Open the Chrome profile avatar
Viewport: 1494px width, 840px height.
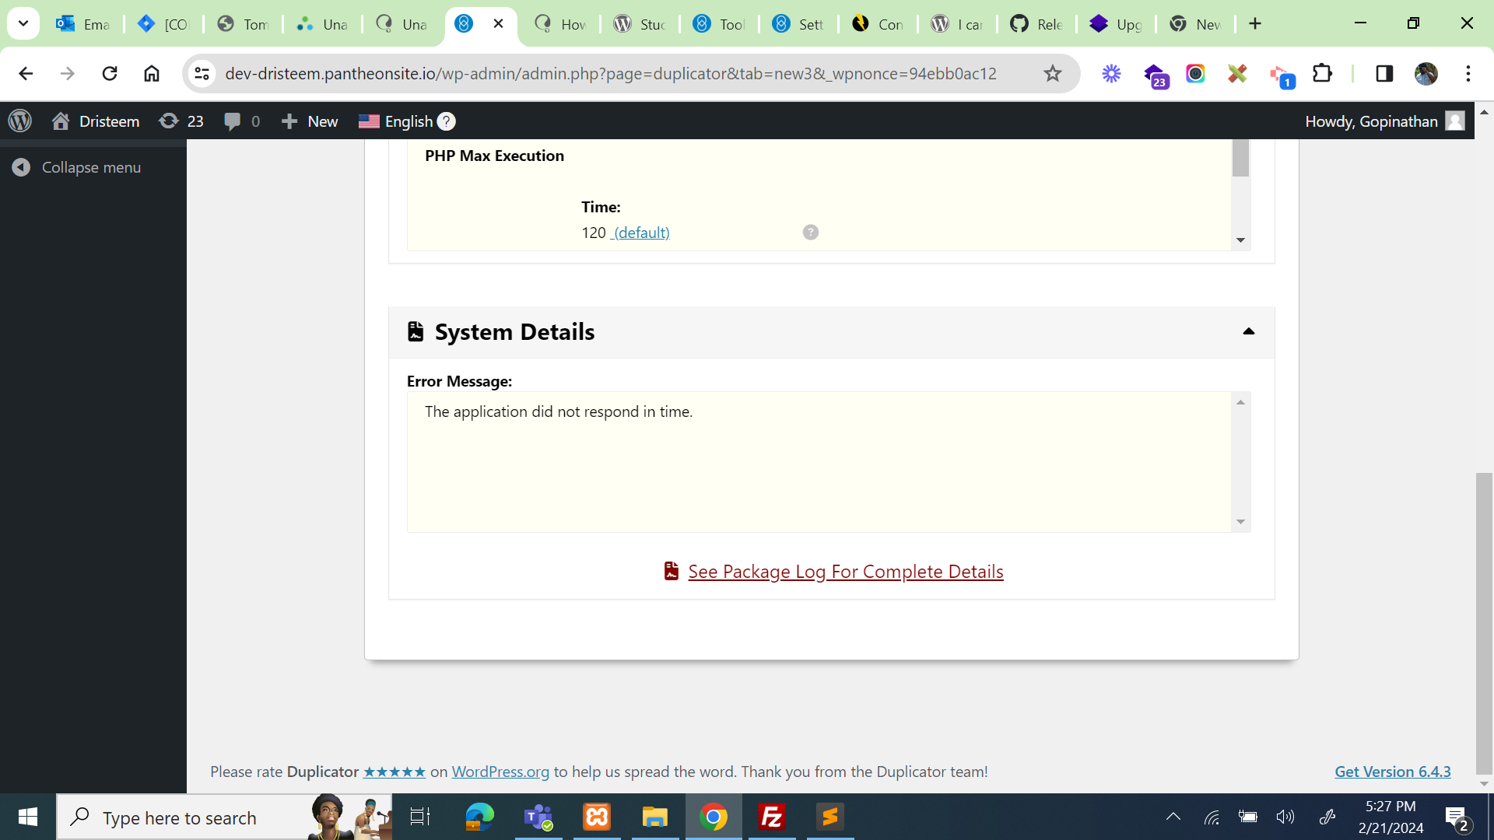(1426, 73)
